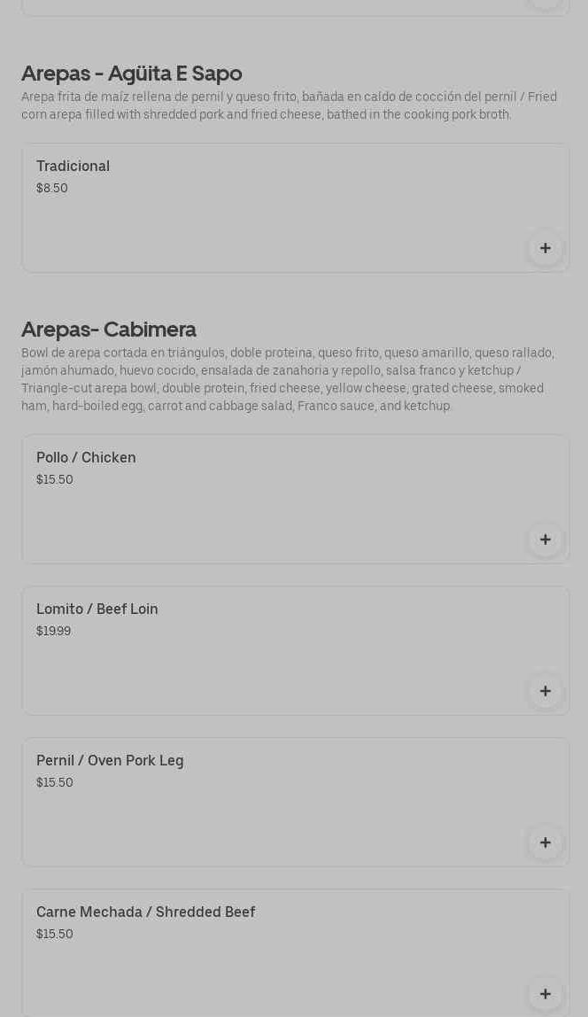Click the $8.50 price of Tradicional
This screenshot has width=588, height=1017.
point(52,189)
